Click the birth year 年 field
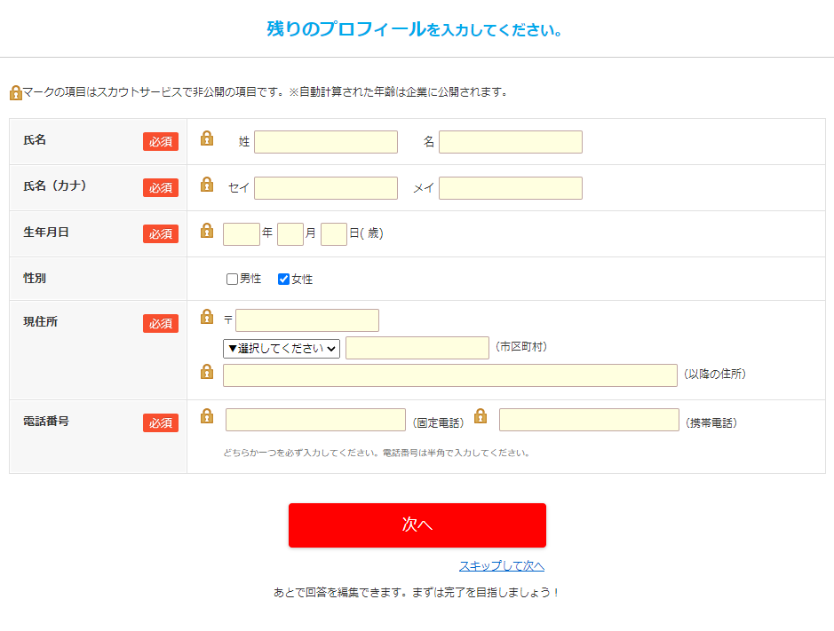Image resolution: width=834 pixels, height=631 pixels. (242, 234)
